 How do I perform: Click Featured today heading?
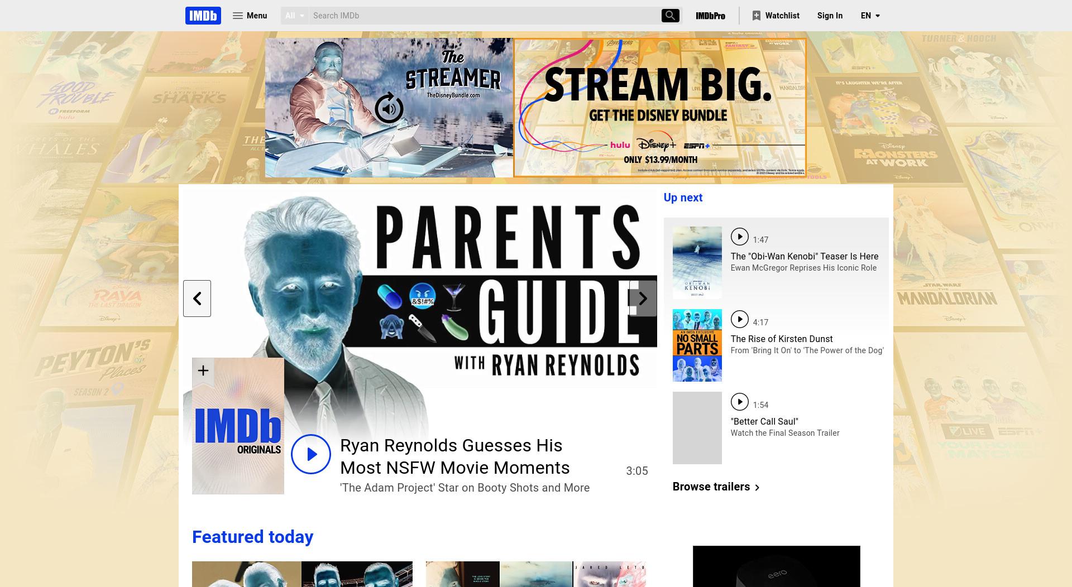click(252, 537)
